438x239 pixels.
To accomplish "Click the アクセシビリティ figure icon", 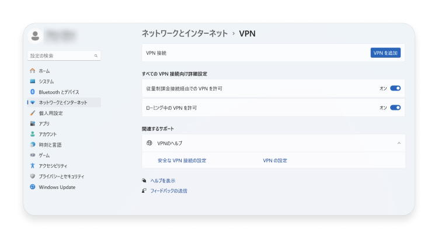I will pos(32,166).
